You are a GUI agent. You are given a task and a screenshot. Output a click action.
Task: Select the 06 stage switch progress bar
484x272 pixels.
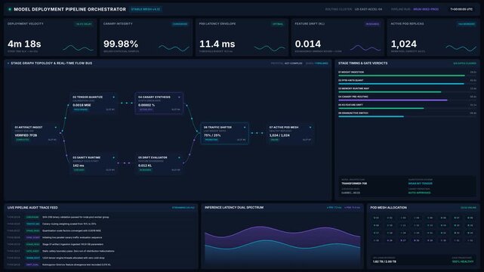tap(408, 116)
